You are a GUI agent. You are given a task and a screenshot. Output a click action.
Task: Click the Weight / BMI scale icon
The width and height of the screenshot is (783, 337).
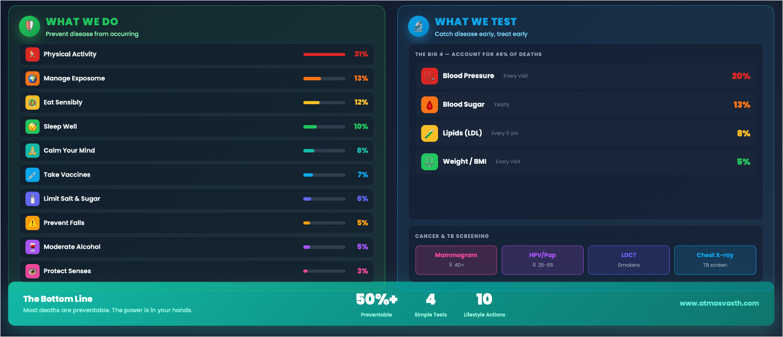429,162
